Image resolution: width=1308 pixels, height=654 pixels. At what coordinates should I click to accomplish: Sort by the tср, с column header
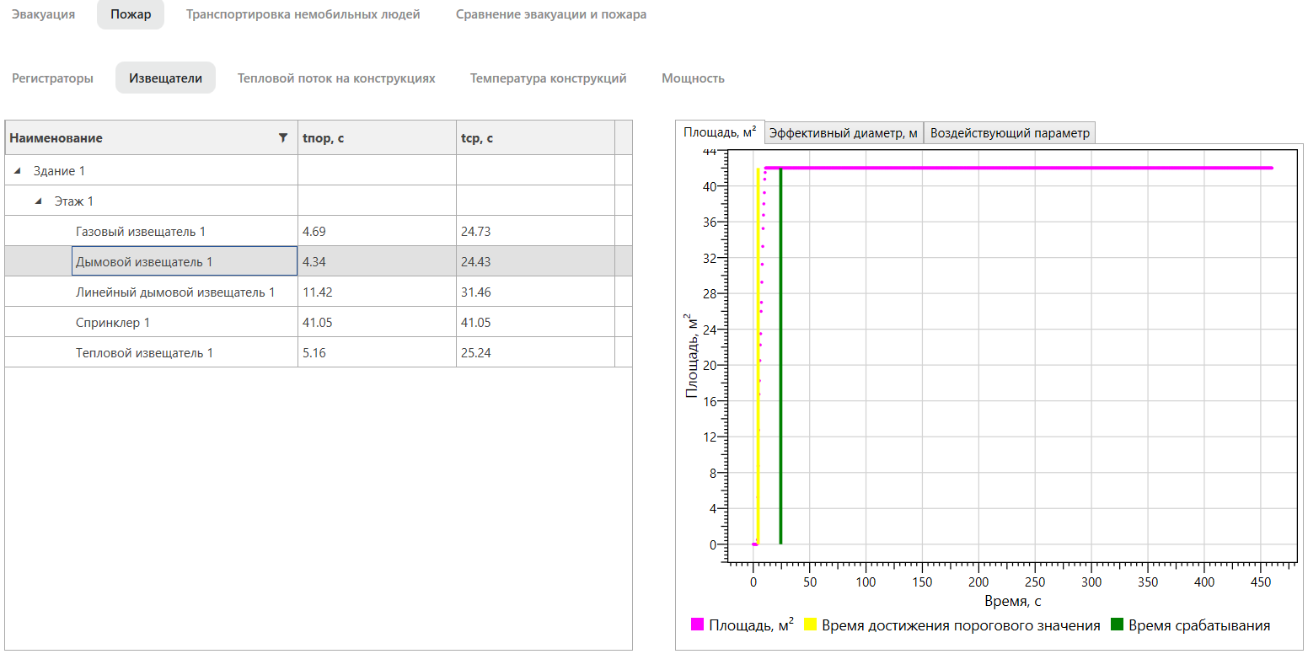535,138
